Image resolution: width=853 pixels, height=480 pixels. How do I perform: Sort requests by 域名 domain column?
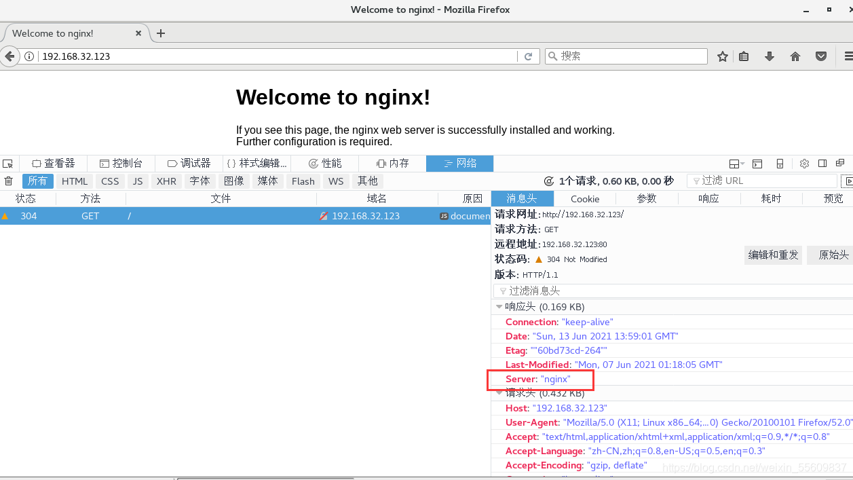[377, 199]
